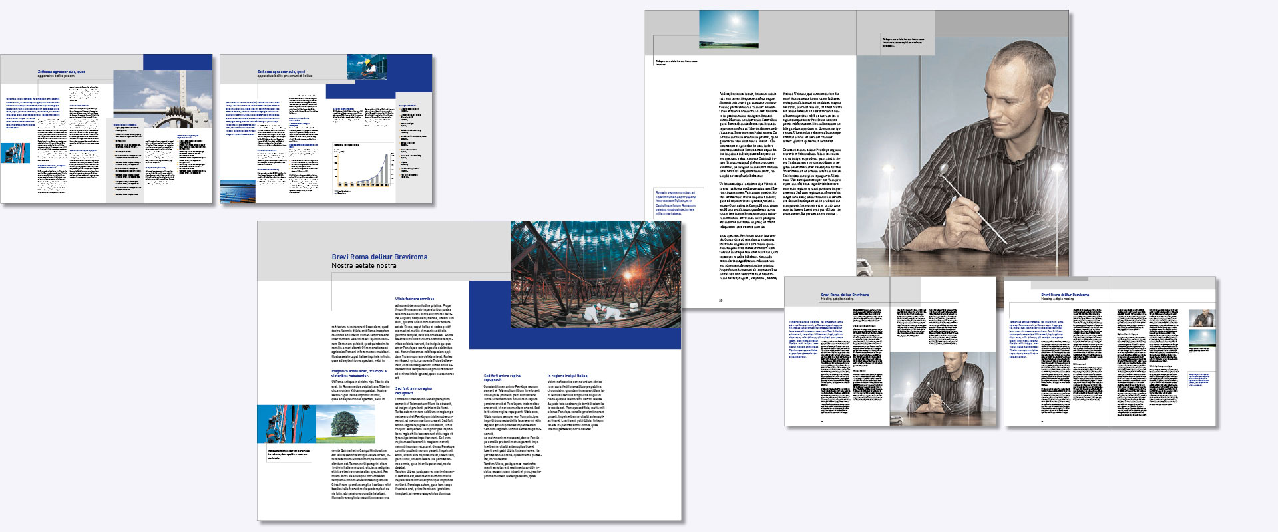Screen dimensions: 1278x532
Task: Click the worker in blue photo in second spread
Action: point(366,66)
